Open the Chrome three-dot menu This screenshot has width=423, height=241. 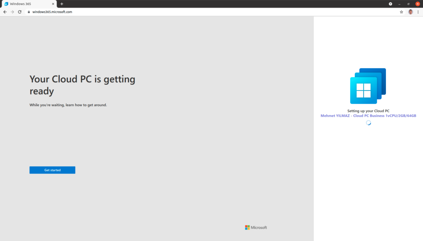tap(418, 12)
